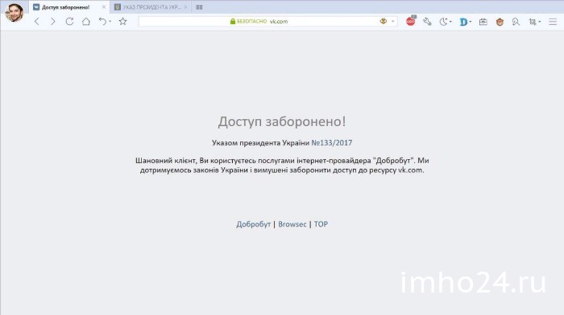The width and height of the screenshot is (564, 315).
Task: Expand the undo closed tab dropdown
Action: pyautogui.click(x=110, y=22)
